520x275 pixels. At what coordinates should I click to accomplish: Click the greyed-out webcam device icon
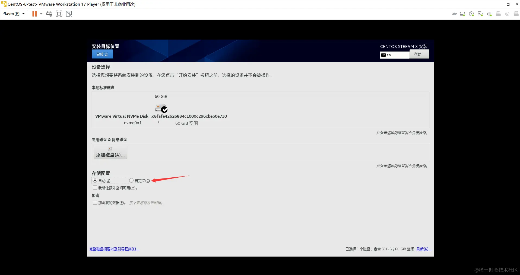[507, 14]
